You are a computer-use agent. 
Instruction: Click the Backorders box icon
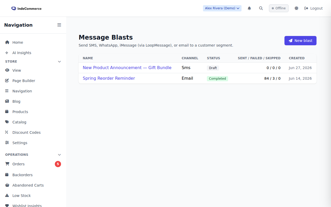click(7, 175)
